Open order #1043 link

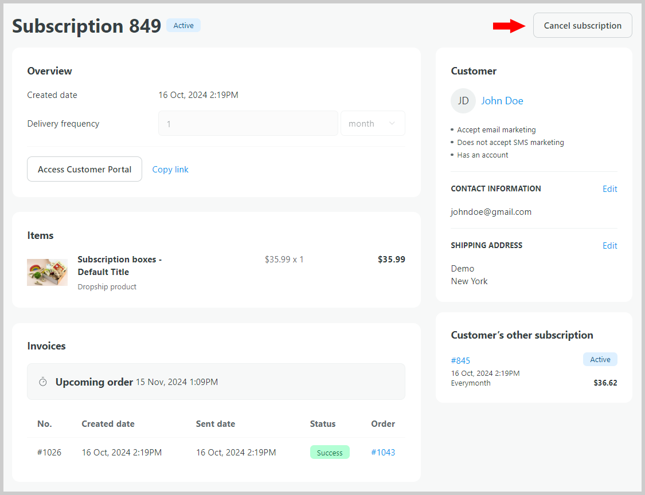click(382, 453)
